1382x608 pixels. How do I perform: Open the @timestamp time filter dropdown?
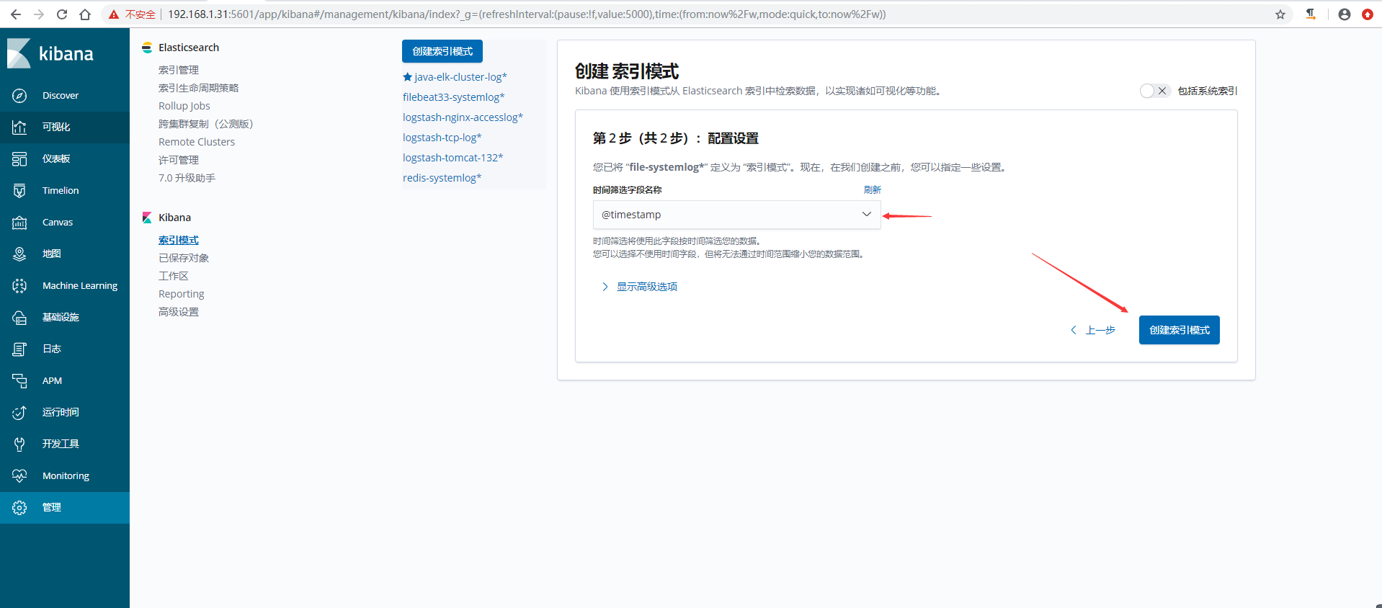736,215
